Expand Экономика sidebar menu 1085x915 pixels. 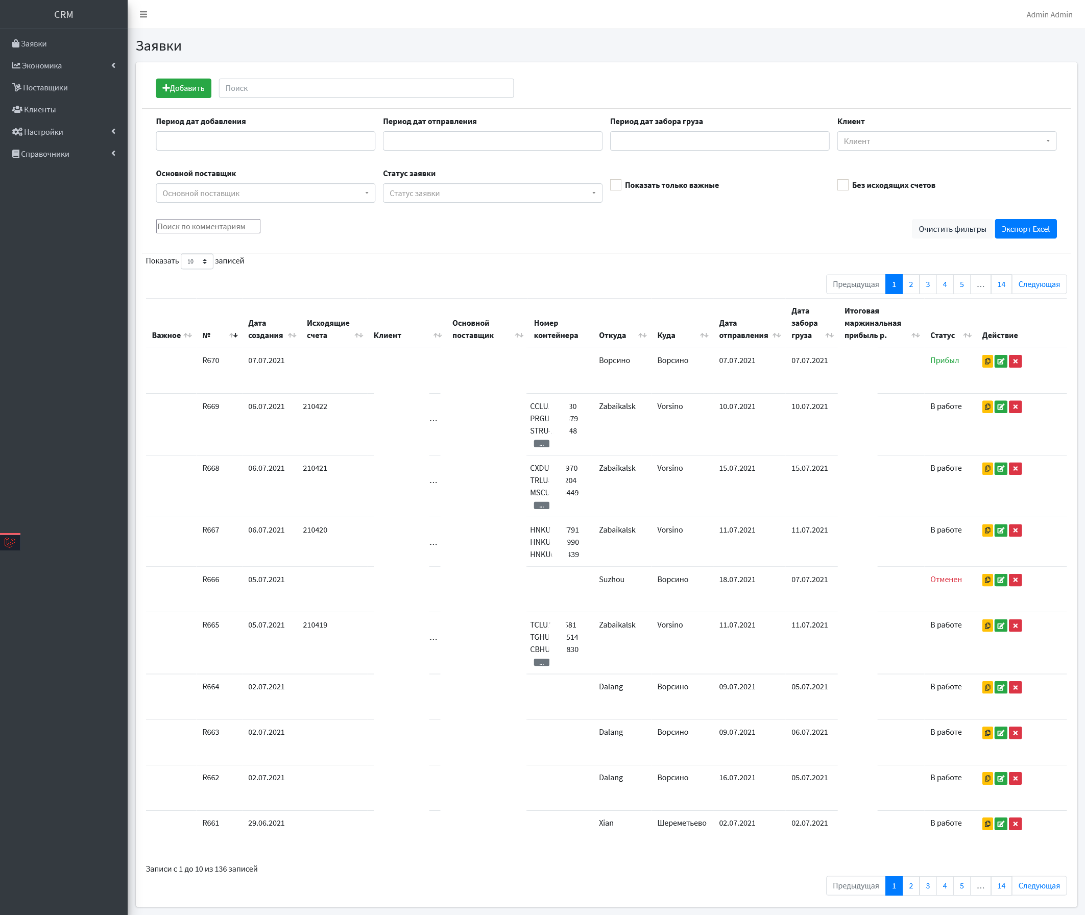point(64,65)
